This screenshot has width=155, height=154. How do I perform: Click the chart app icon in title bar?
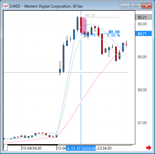6,6
